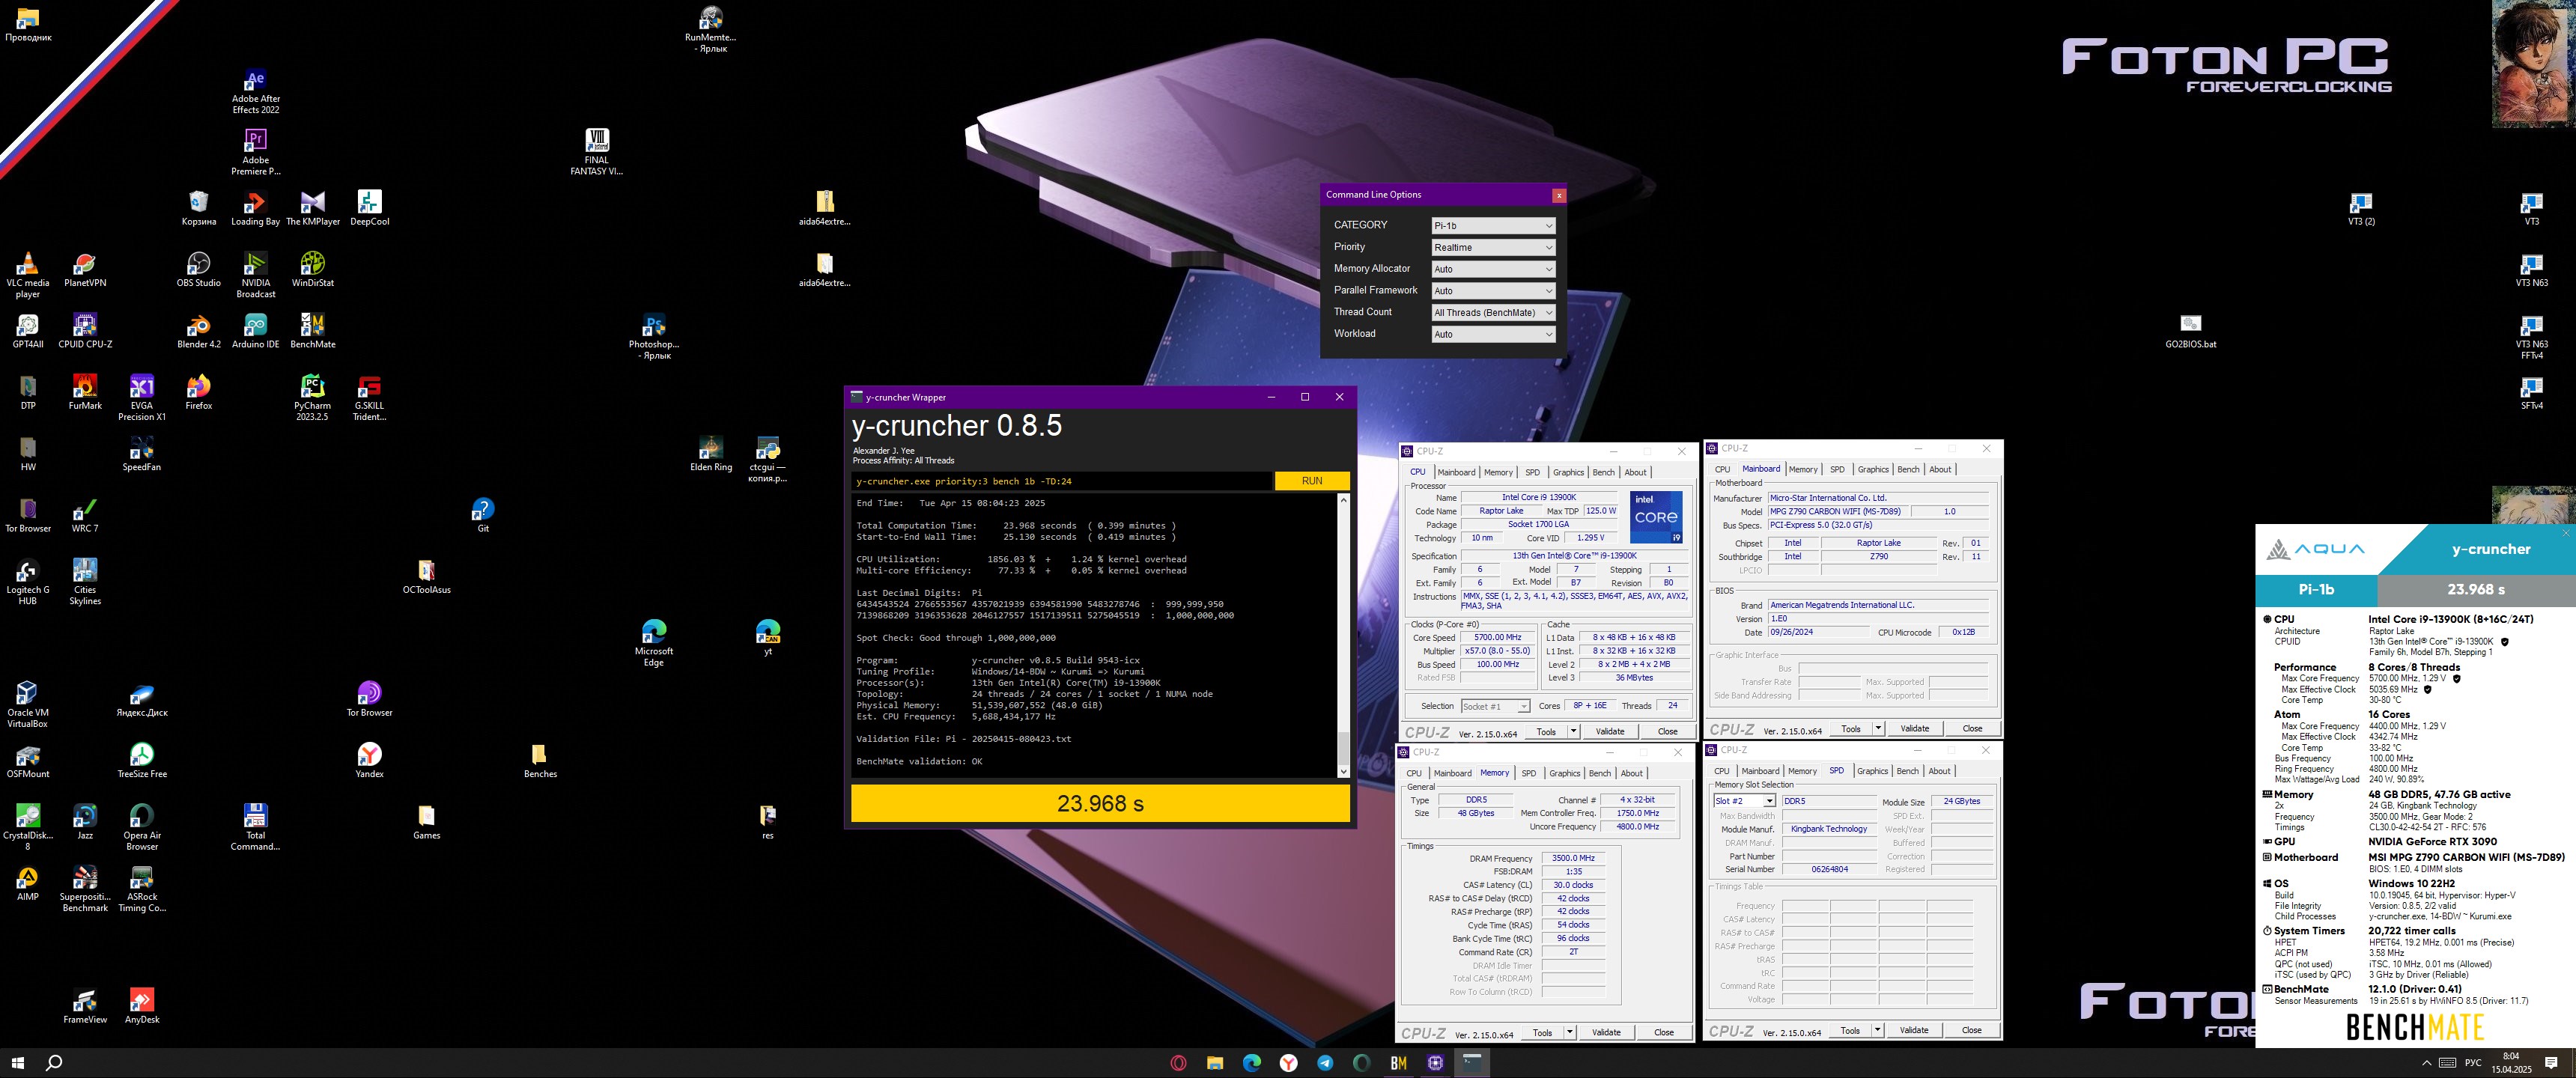Viewport: 2576px width, 1078px height.
Task: Switch to CPU tab in CPU-Z Memory window
Action: (1413, 773)
